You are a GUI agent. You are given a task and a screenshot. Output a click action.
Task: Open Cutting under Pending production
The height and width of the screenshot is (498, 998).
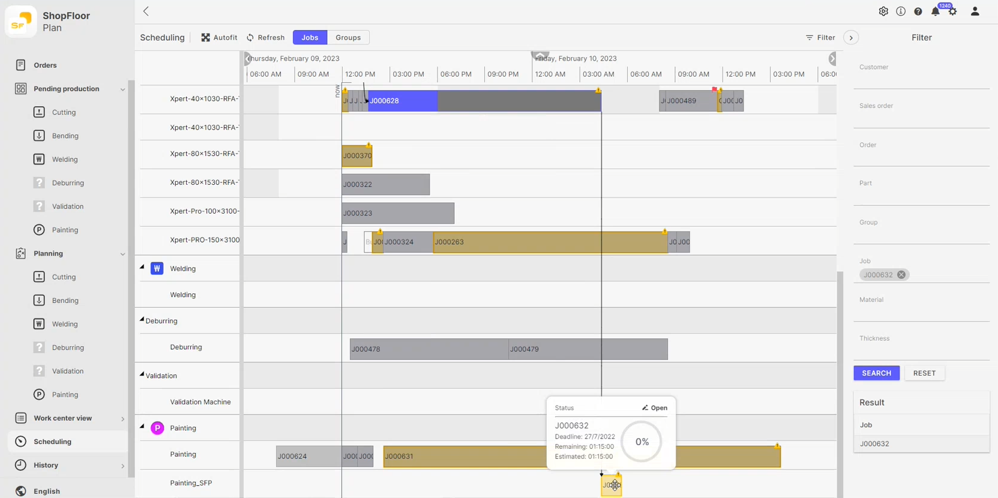pos(64,112)
